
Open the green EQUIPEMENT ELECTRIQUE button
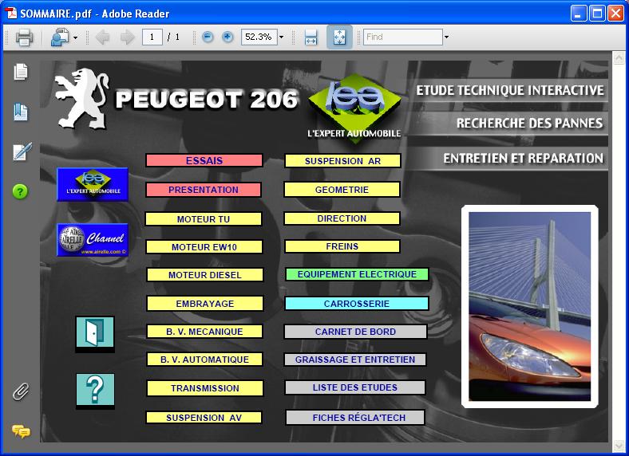(x=357, y=274)
